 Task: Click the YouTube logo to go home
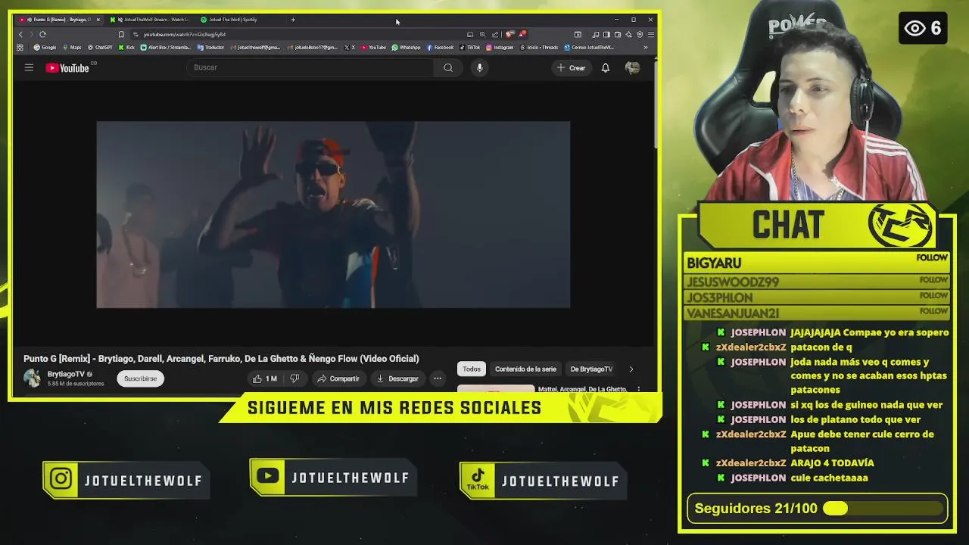click(67, 68)
